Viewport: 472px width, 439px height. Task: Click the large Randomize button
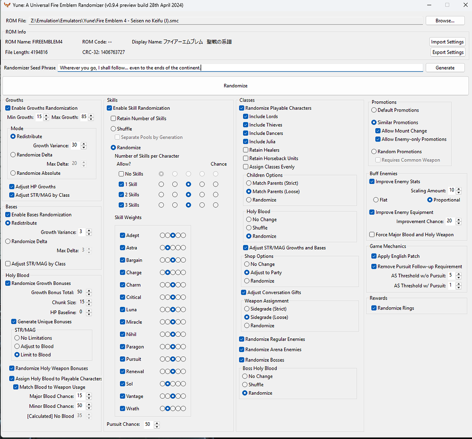(x=236, y=86)
